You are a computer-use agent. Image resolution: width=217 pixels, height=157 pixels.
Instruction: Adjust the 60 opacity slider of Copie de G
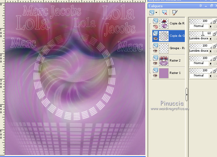click(200, 34)
